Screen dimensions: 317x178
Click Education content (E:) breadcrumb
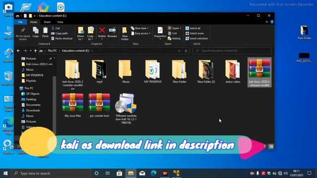(x=76, y=50)
